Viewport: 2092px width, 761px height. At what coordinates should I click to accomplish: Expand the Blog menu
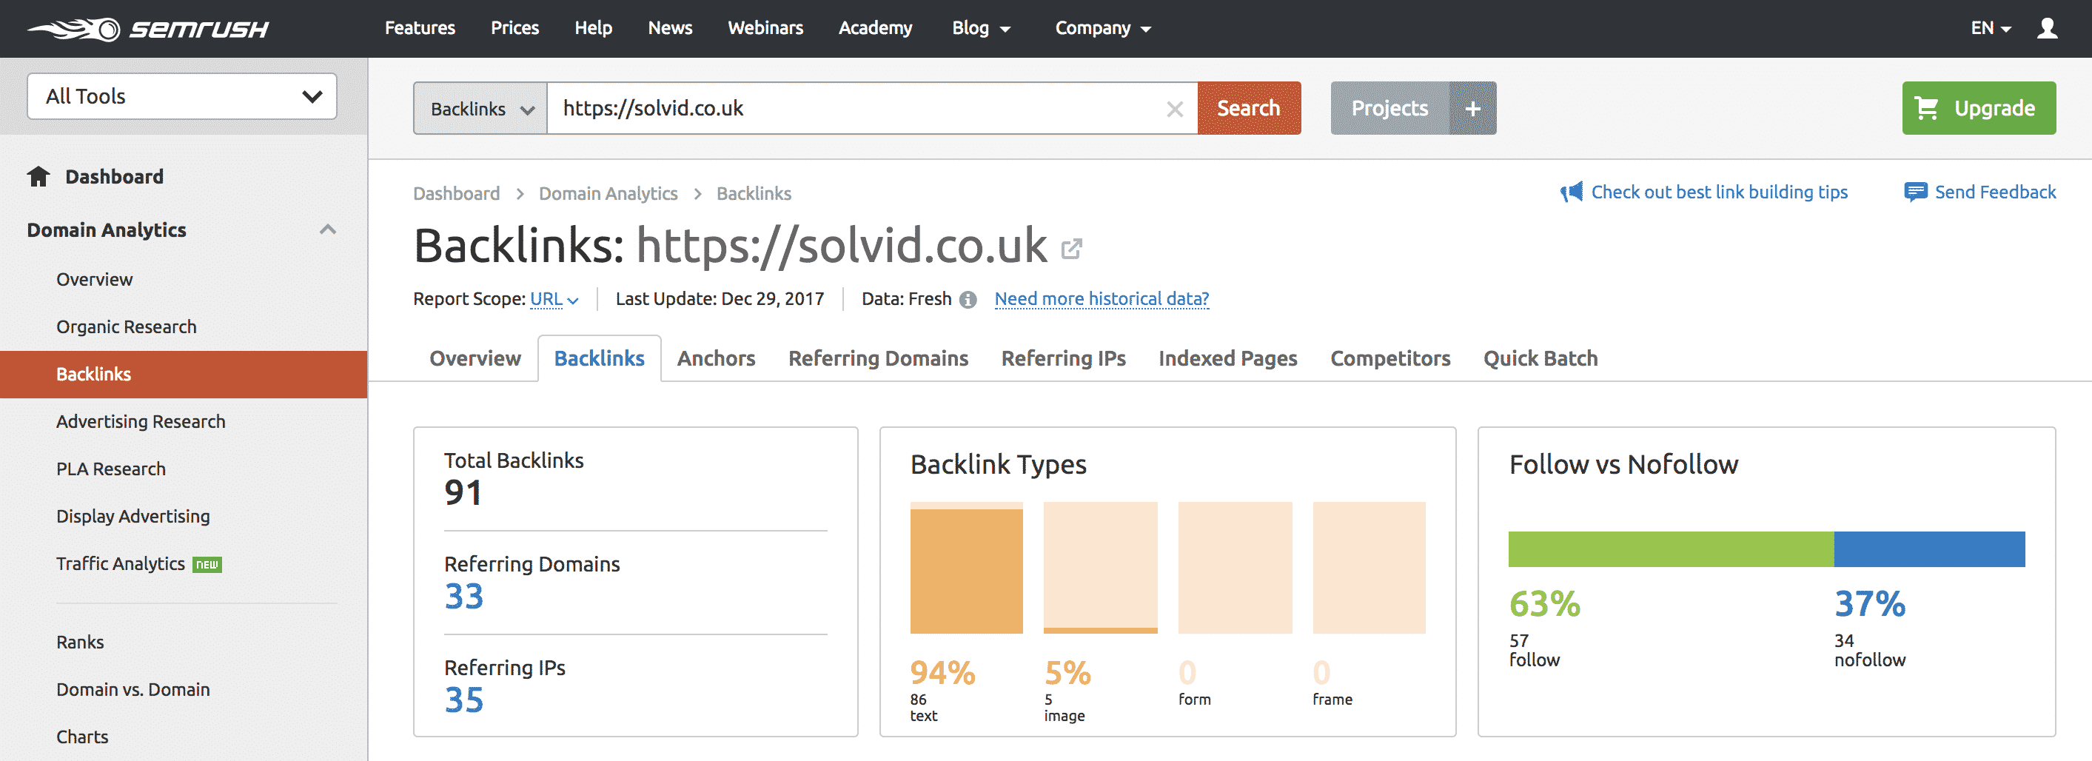click(980, 28)
